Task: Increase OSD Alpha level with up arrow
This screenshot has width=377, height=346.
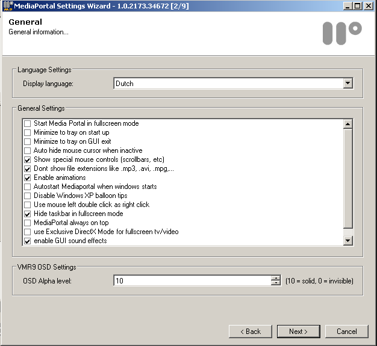Action: (276, 278)
